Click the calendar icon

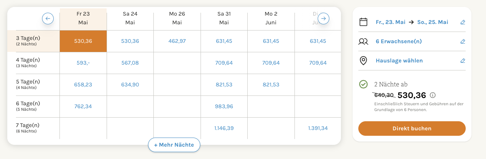pyautogui.click(x=363, y=22)
